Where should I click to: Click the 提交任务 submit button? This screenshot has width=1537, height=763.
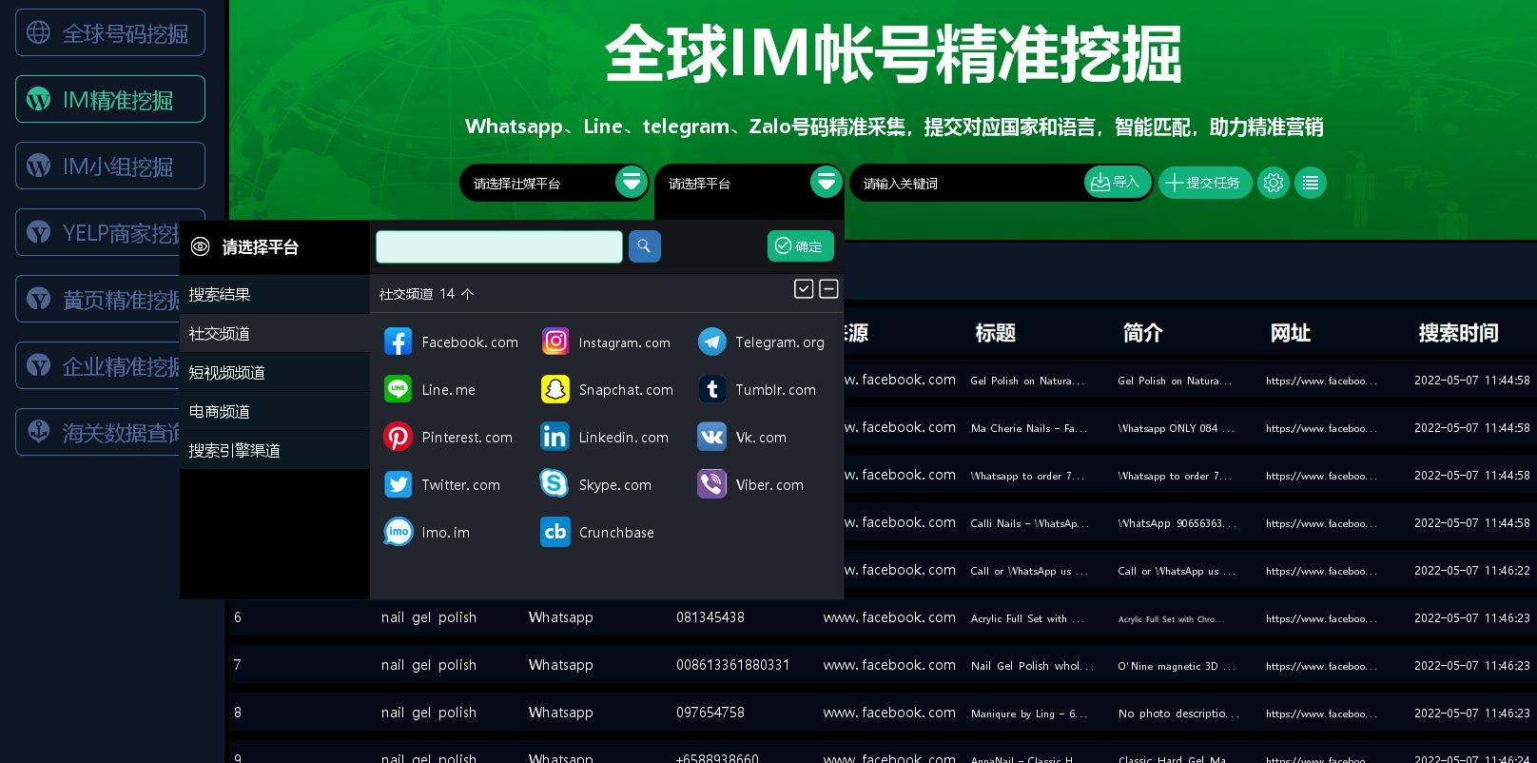pyautogui.click(x=1205, y=183)
